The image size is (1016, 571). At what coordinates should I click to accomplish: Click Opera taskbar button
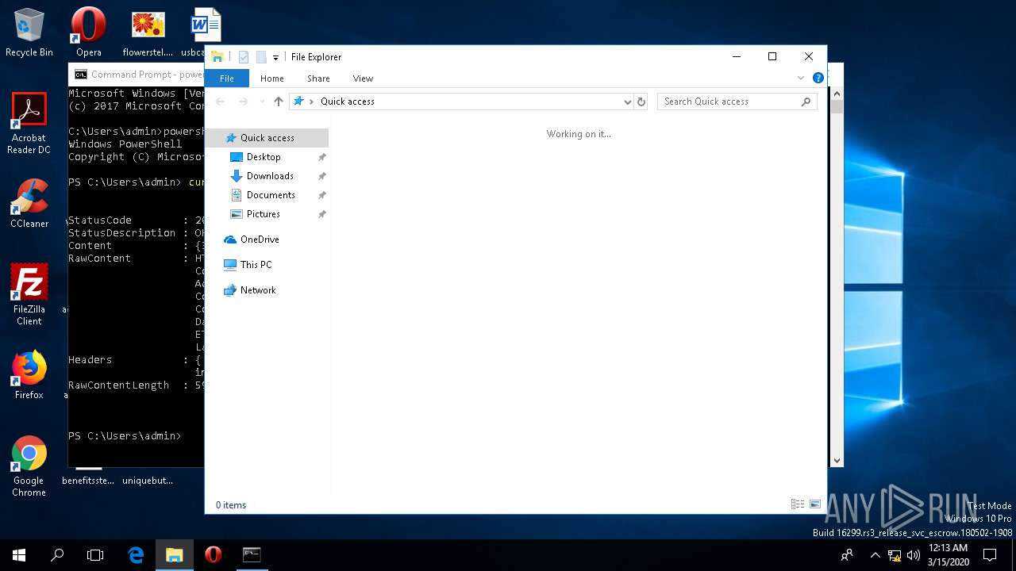pyautogui.click(x=213, y=555)
